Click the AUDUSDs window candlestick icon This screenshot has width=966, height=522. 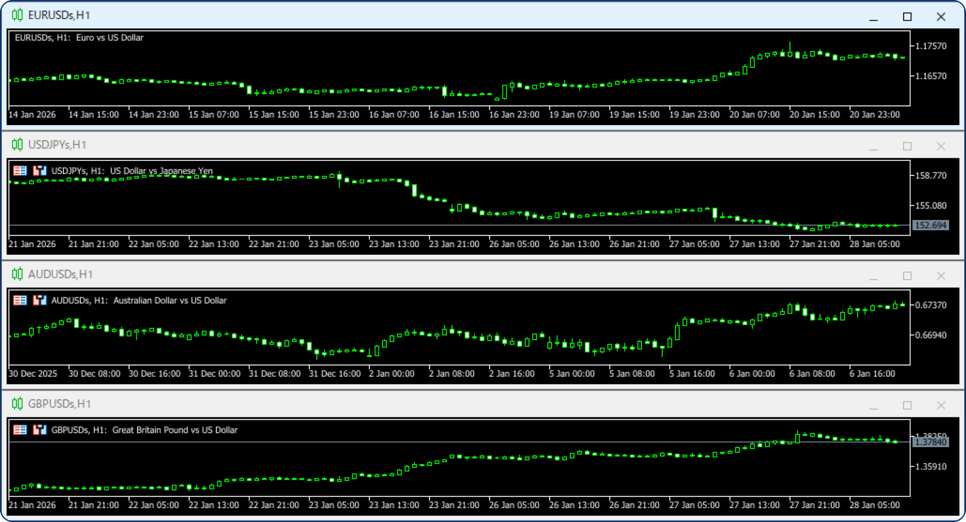coord(17,275)
